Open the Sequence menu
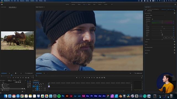Viewport: 177px width, 99px height. (x=22, y=1)
